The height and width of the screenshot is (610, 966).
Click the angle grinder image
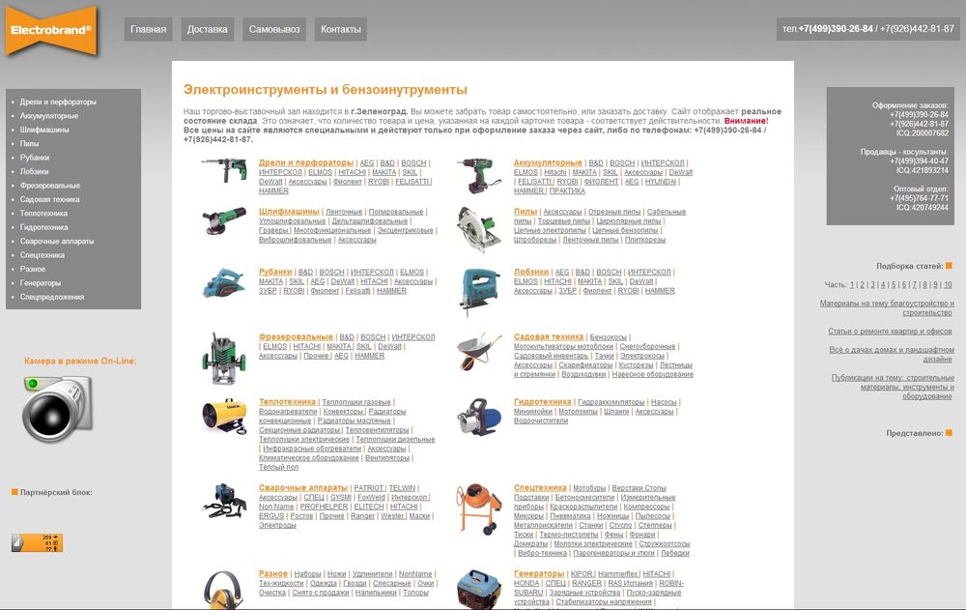[x=224, y=220]
